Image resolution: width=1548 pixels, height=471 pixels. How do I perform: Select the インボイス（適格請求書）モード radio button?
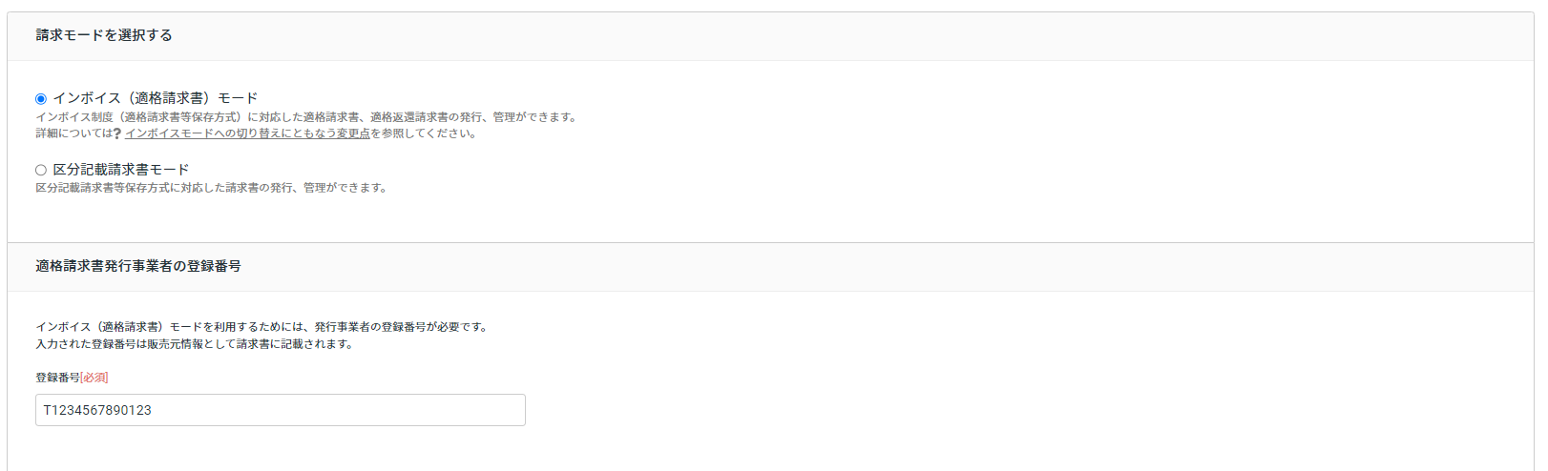point(41,99)
